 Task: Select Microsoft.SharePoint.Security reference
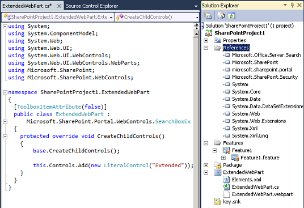tap(265, 77)
